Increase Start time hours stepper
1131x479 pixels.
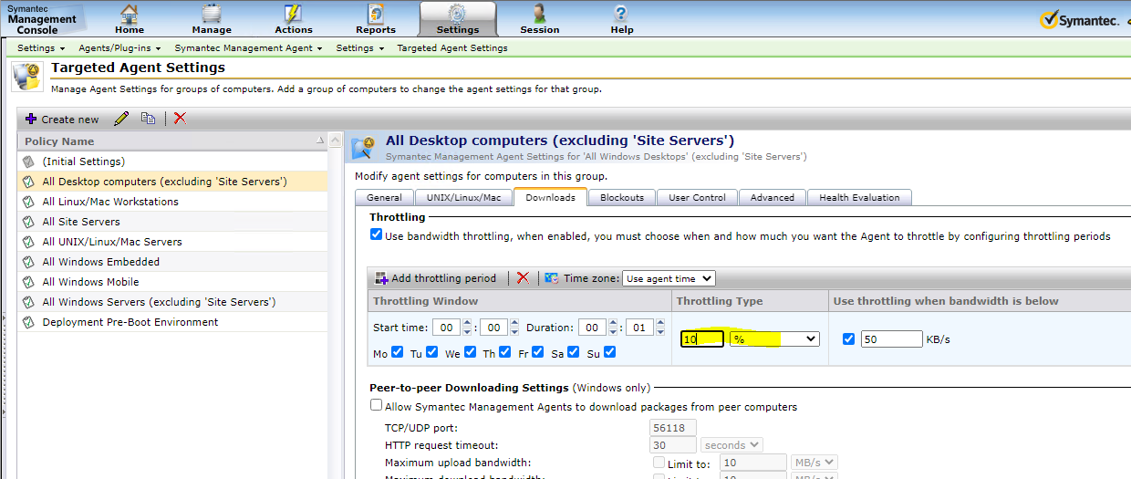point(468,323)
